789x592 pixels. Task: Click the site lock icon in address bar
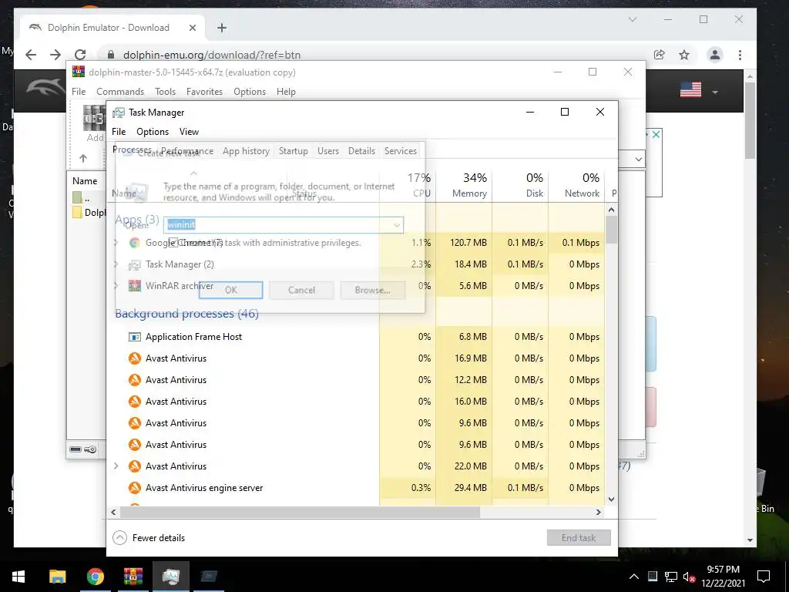[x=111, y=55]
